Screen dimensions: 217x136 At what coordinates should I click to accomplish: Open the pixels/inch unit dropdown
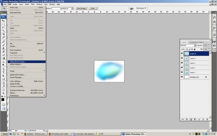(67, 8)
